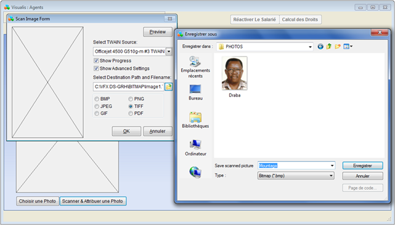Click the Enregistrer button
The height and width of the screenshot is (225, 395).
click(x=362, y=165)
